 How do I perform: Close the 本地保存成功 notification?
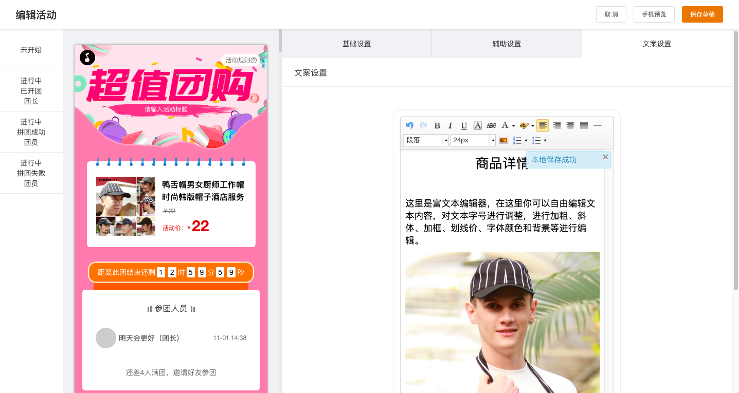coord(605,157)
